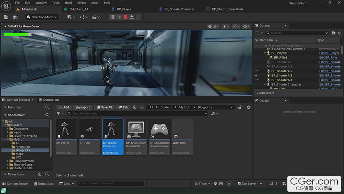Switch to Output Log tab
Viewport: 344px width, 194px height.
coord(49,100)
